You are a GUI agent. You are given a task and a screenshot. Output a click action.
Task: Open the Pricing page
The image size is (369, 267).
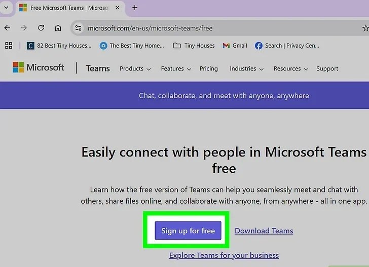point(209,69)
